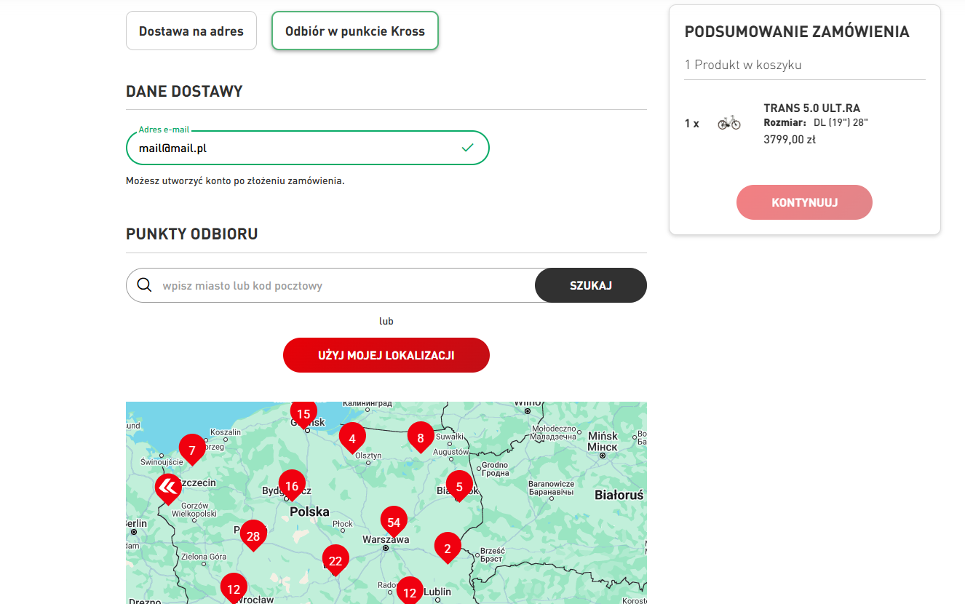Select map cluster marker 8 near Suwałki

pos(421,437)
